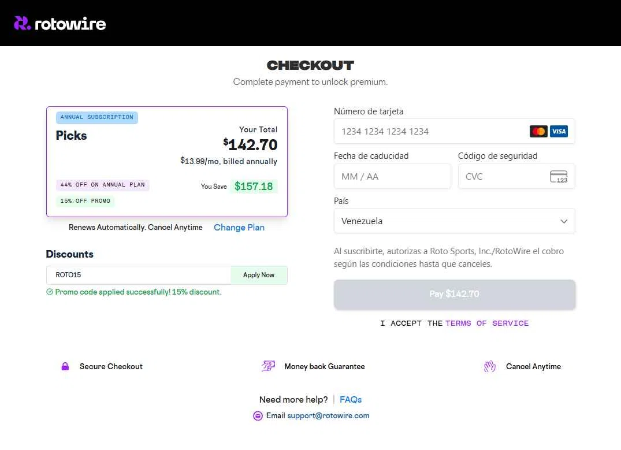Click the Annual Subscription badge
This screenshot has width=621, height=450.
tap(97, 117)
